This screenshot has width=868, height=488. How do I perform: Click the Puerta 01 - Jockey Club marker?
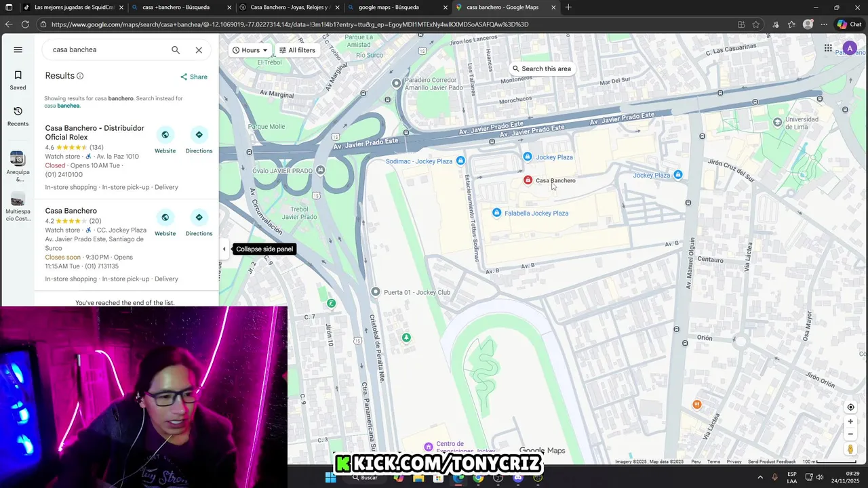(376, 292)
